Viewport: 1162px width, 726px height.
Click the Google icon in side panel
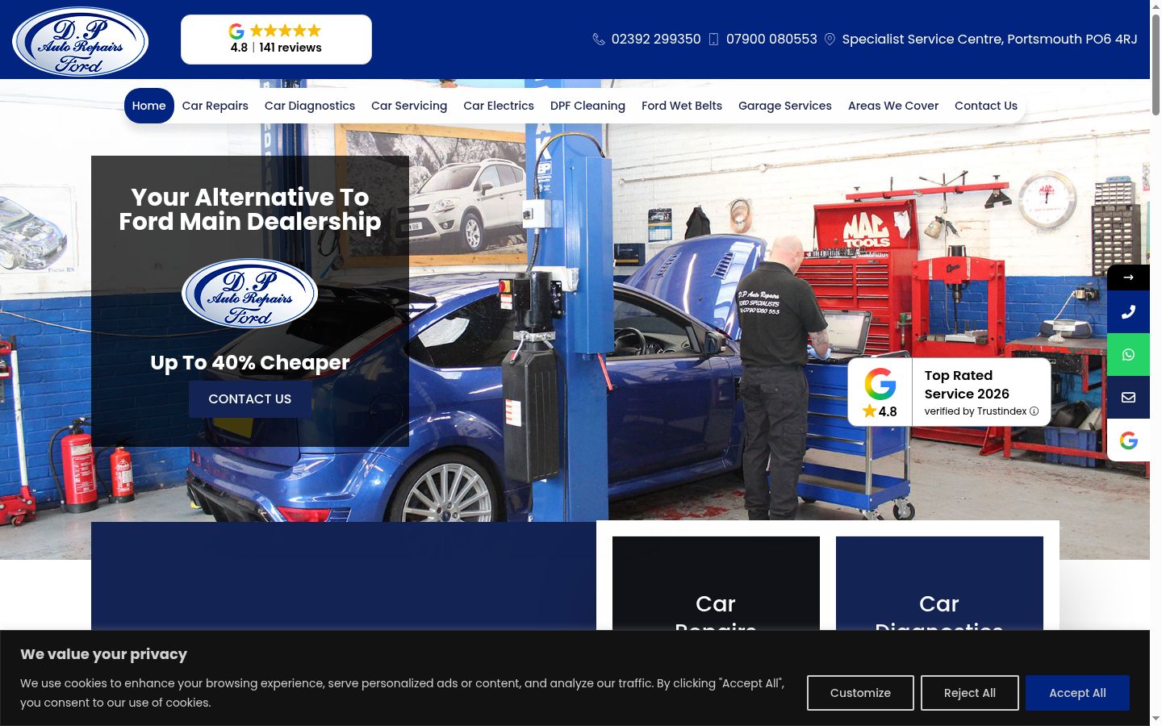pyautogui.click(x=1128, y=440)
